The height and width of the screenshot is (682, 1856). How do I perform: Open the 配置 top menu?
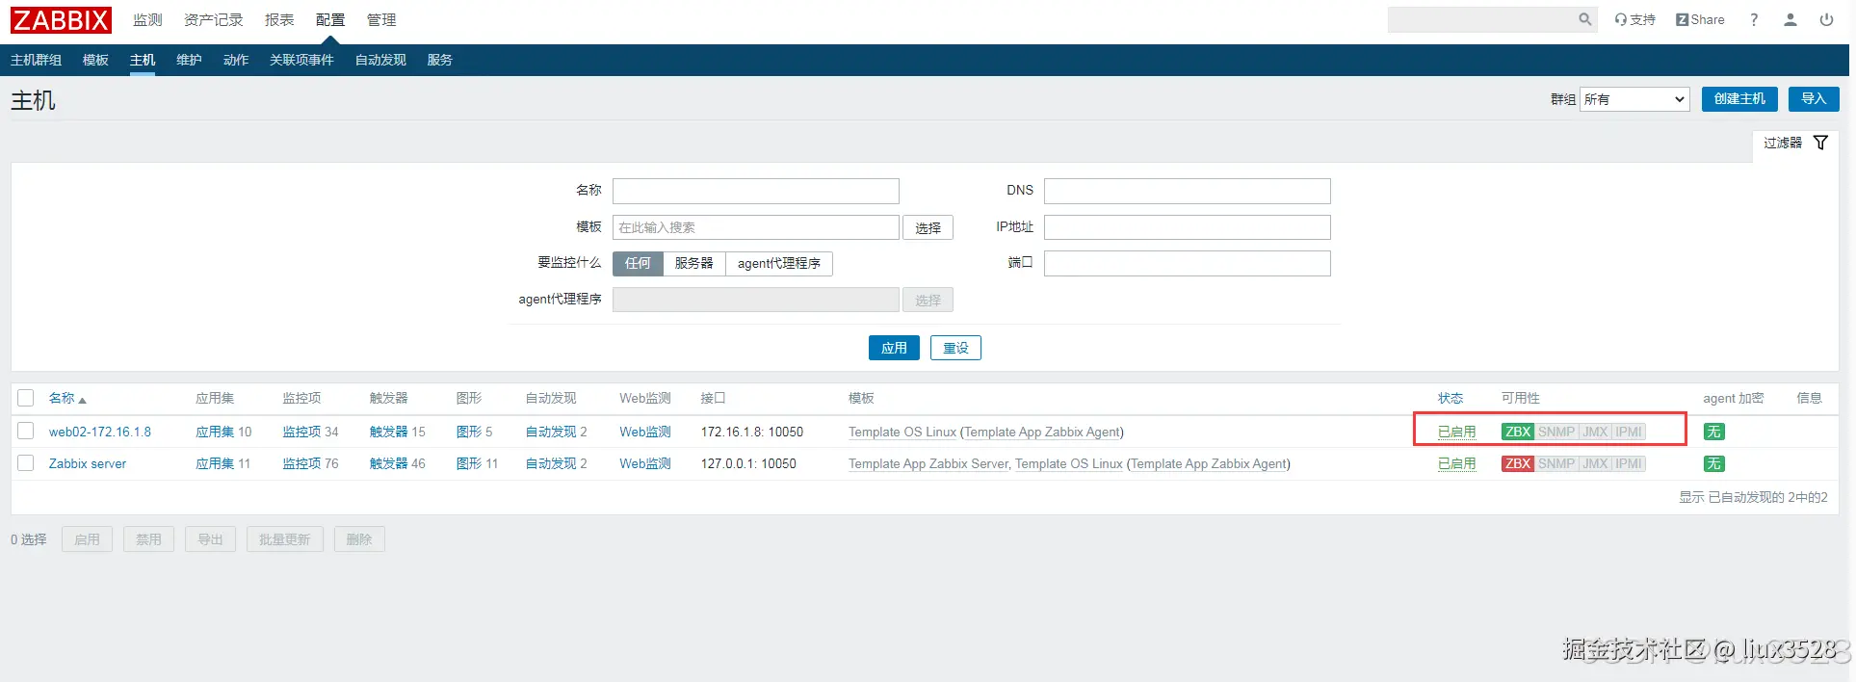[x=330, y=19]
